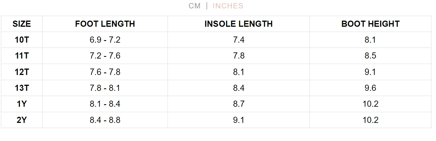The width and height of the screenshot is (436, 141).
Task: Click insole length value 8.7
Action: point(239,104)
